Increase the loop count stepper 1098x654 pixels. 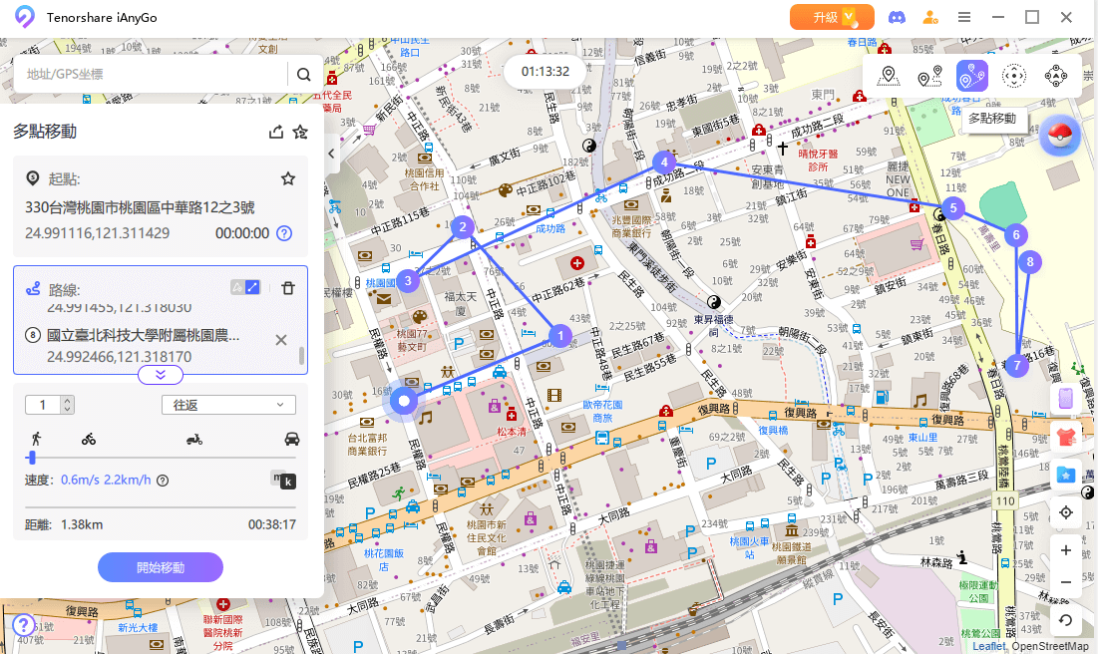click(x=67, y=401)
